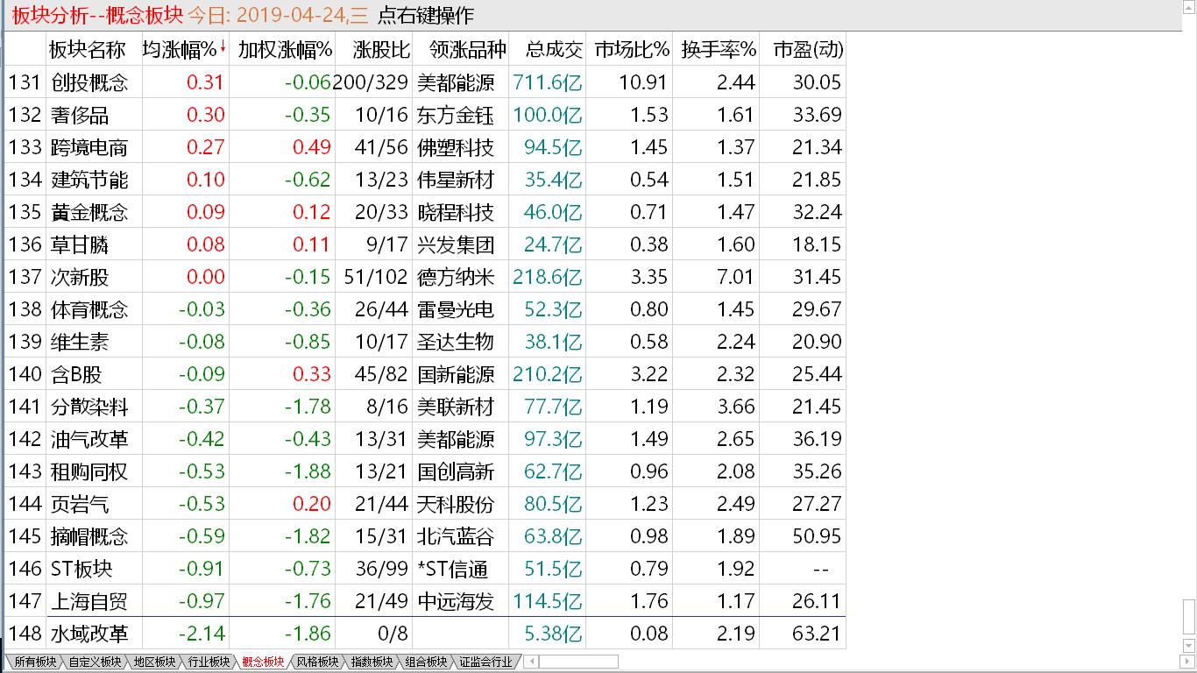Click leading stock 雷曼光电
The image size is (1197, 673).
pos(456,309)
